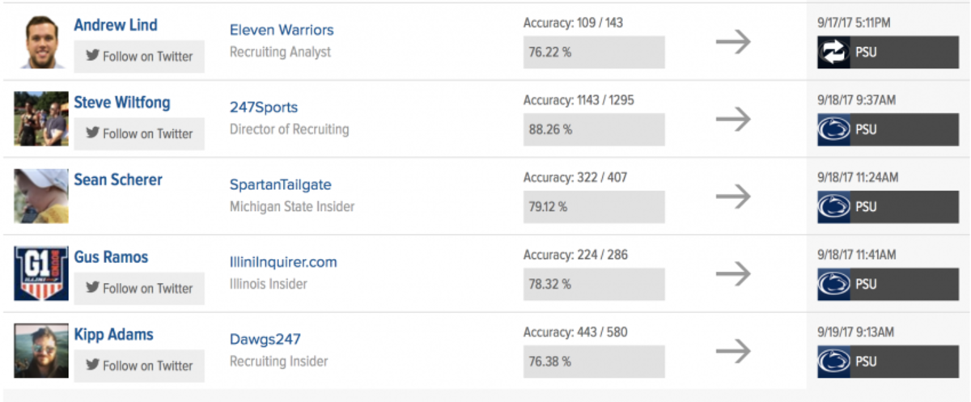Open Sean Scherer's profile name
The width and height of the screenshot is (971, 402).
click(x=118, y=180)
